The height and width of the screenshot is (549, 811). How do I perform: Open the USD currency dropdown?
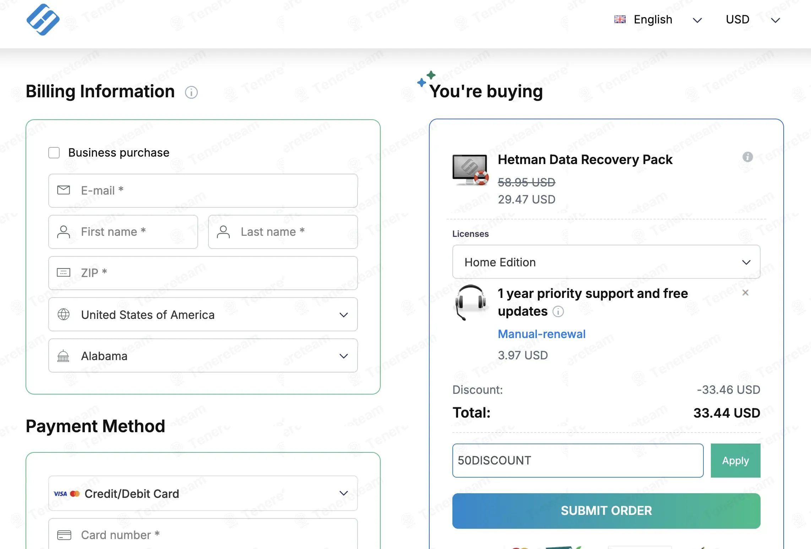tap(753, 20)
